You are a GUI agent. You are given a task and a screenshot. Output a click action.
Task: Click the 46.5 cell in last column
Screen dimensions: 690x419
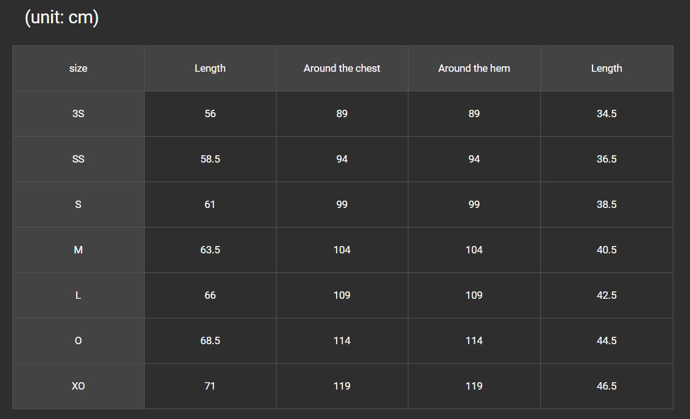[607, 386]
